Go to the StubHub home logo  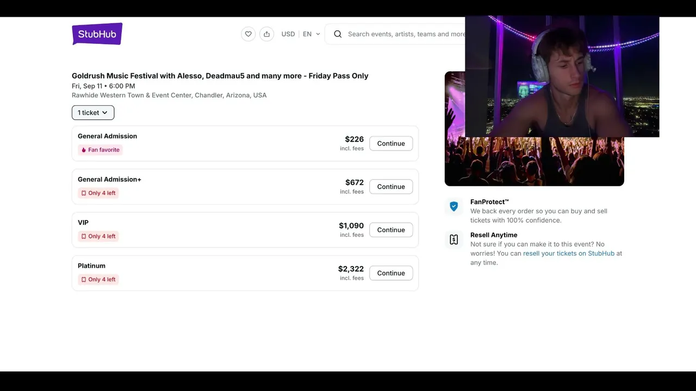click(x=97, y=34)
